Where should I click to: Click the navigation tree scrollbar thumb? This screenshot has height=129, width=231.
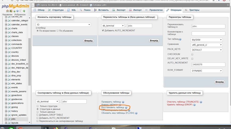pyautogui.click(x=30, y=62)
